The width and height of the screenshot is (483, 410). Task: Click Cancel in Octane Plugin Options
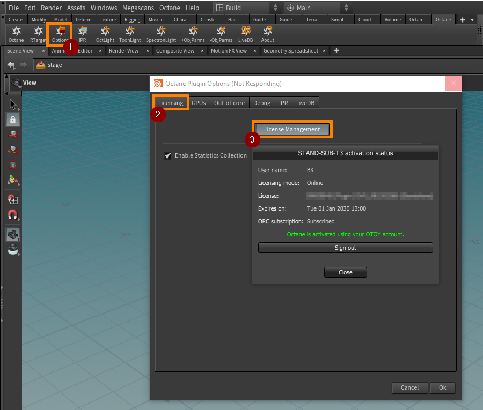[409, 387]
